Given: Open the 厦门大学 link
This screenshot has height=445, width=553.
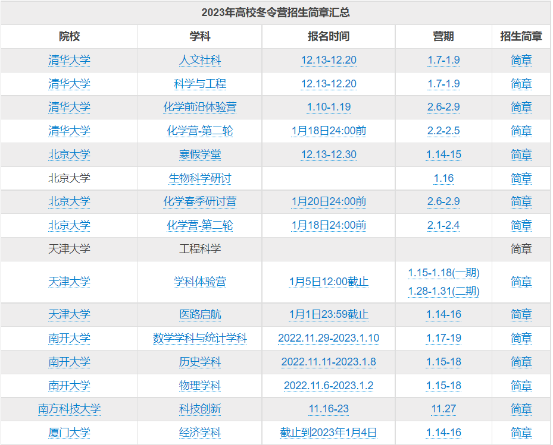Looking at the screenshot, I should (69, 433).
